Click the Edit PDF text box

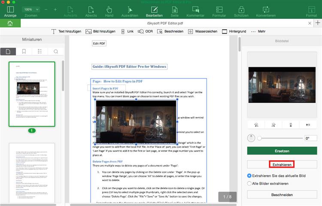pyautogui.click(x=99, y=43)
